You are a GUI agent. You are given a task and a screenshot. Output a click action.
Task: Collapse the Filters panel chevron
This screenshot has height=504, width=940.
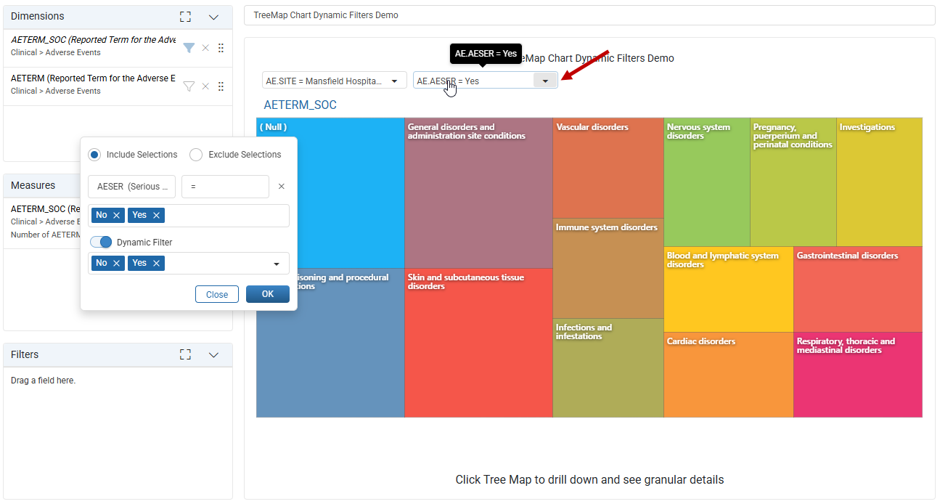[x=213, y=355]
